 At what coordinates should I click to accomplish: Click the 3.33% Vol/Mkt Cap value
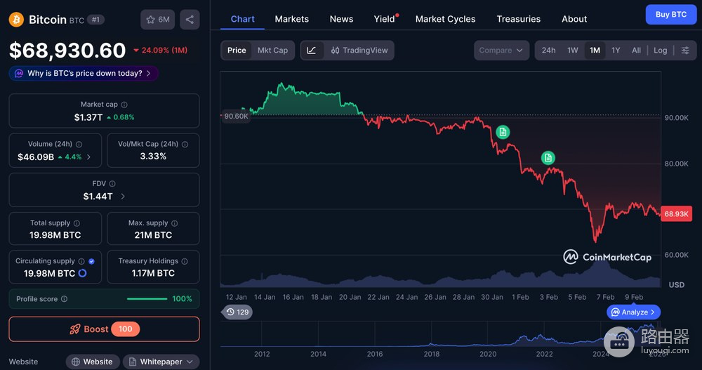[x=153, y=157]
